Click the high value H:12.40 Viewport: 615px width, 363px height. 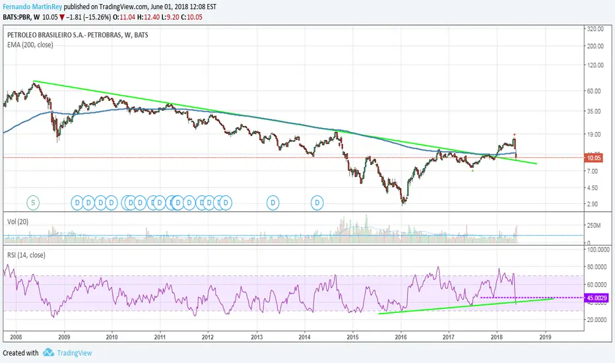click(148, 17)
